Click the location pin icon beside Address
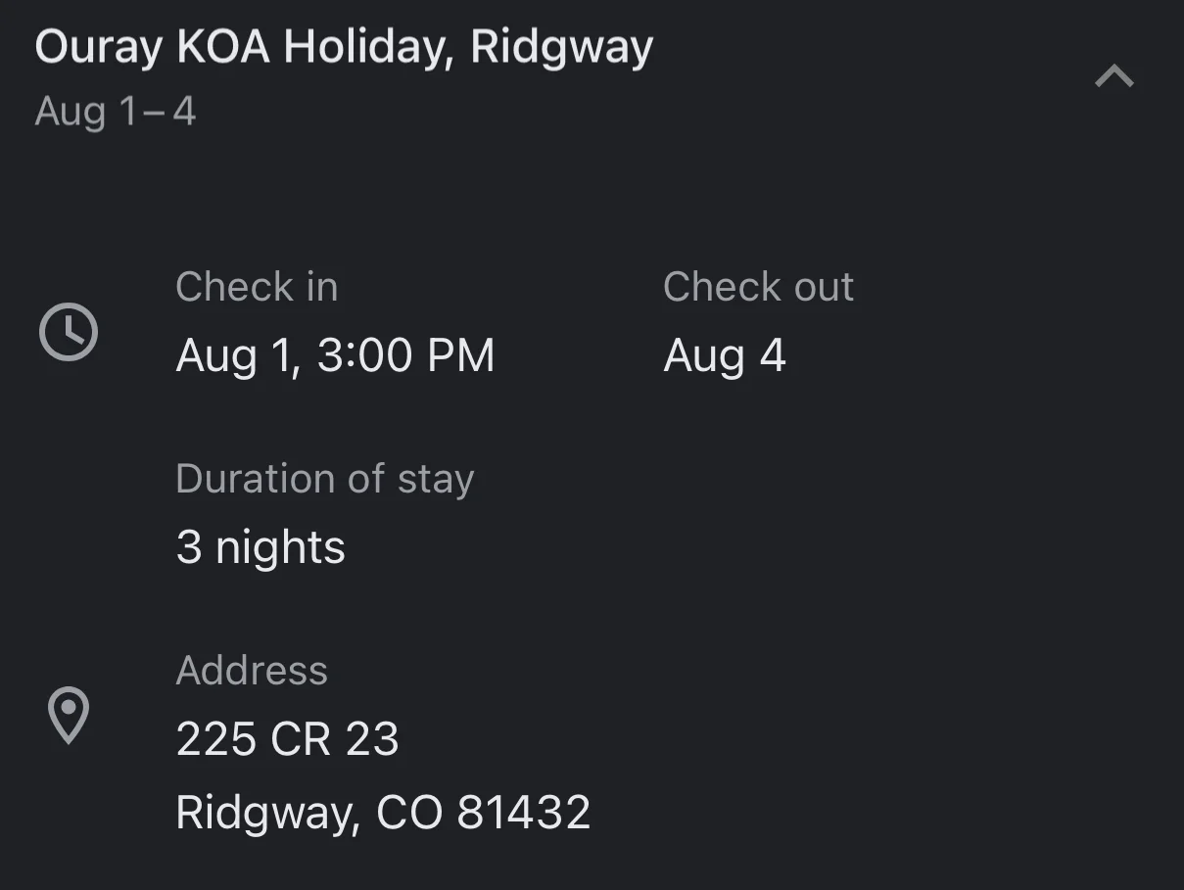Viewport: 1184px width, 890px height. pyautogui.click(x=69, y=715)
